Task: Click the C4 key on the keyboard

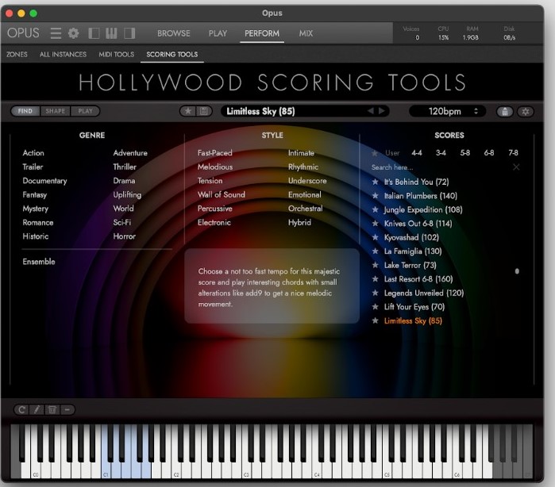Action: [x=317, y=469]
